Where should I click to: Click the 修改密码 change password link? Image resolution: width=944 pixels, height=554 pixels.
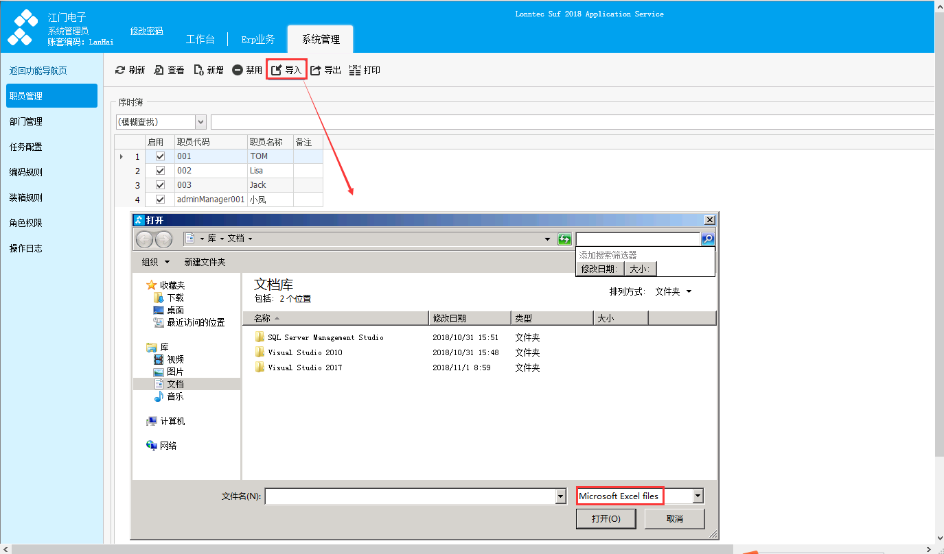point(147,31)
